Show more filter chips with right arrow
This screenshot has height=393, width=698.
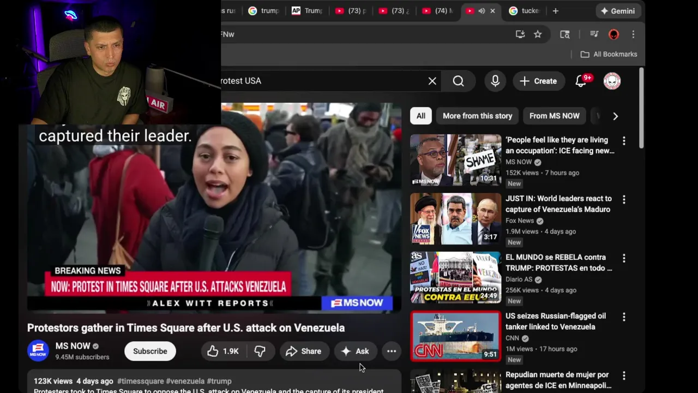coord(615,116)
